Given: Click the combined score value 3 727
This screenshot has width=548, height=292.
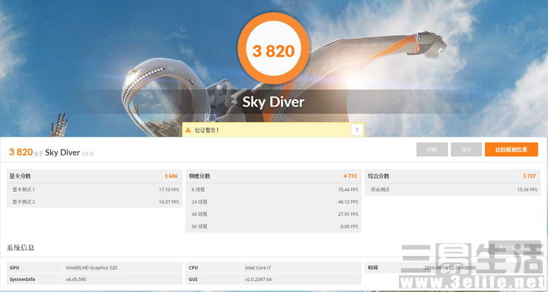Looking at the screenshot, I should tap(529, 176).
